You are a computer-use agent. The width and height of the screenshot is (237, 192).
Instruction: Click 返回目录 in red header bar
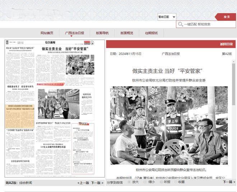coord(226,44)
